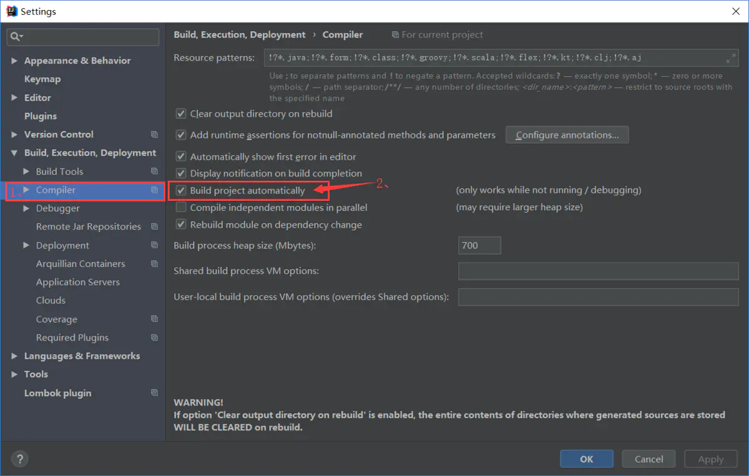Viewport: 749px width, 476px height.
Task: Select Application Servers in the settings tree
Action: [x=78, y=282]
